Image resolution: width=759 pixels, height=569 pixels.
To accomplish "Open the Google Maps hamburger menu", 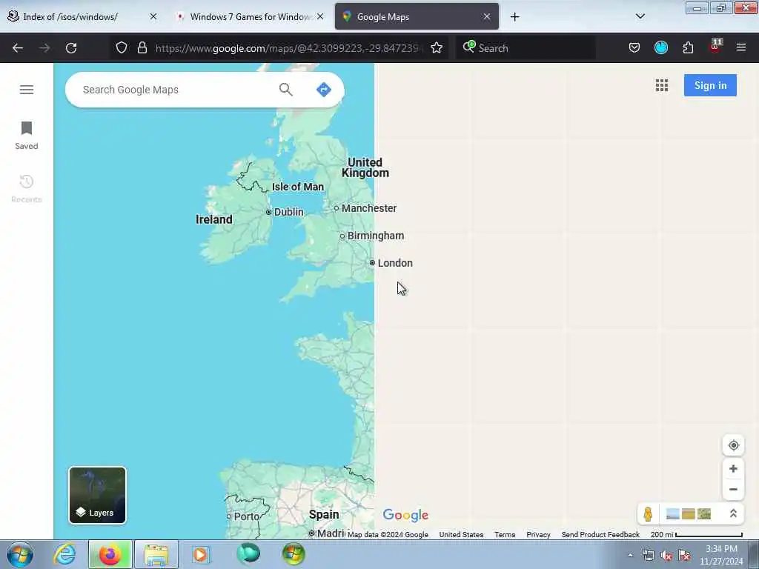I will pyautogui.click(x=27, y=90).
